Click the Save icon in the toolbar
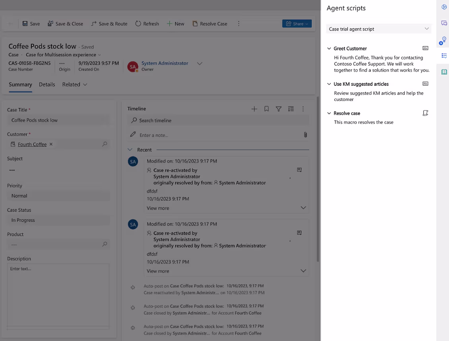Viewport: 449px width, 341px height. pos(25,24)
